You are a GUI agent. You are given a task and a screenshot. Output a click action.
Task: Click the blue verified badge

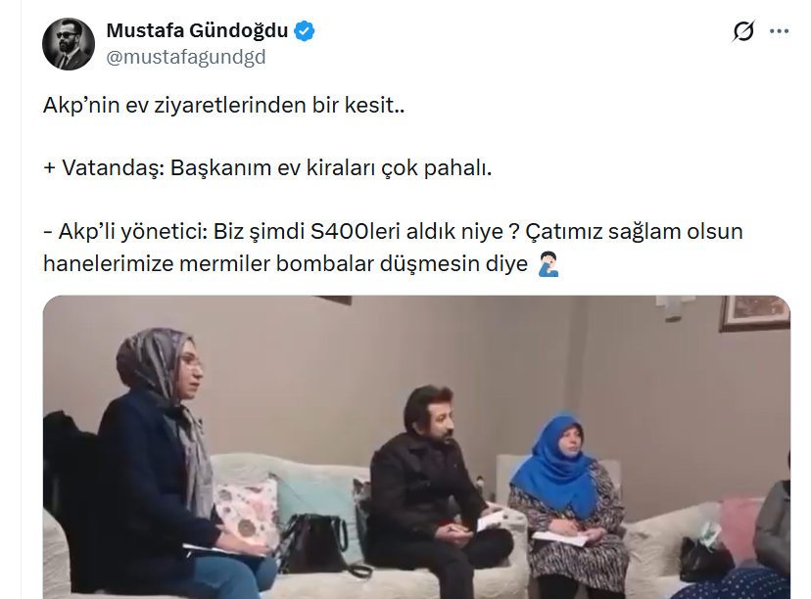click(304, 31)
